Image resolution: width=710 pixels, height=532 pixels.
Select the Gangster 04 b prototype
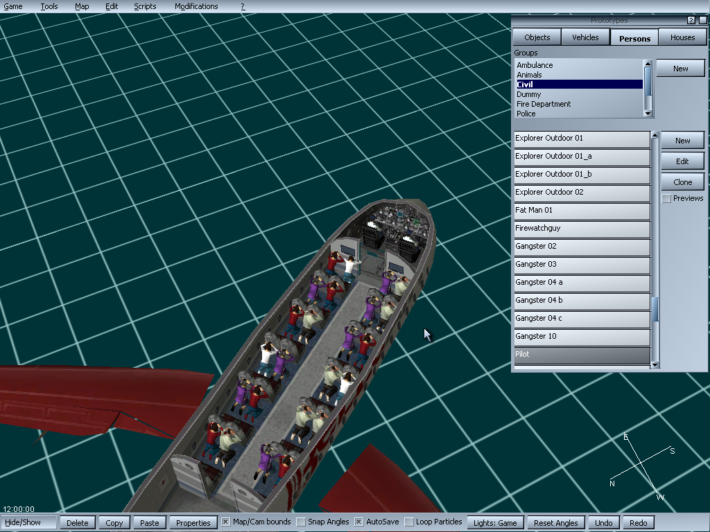tap(582, 302)
